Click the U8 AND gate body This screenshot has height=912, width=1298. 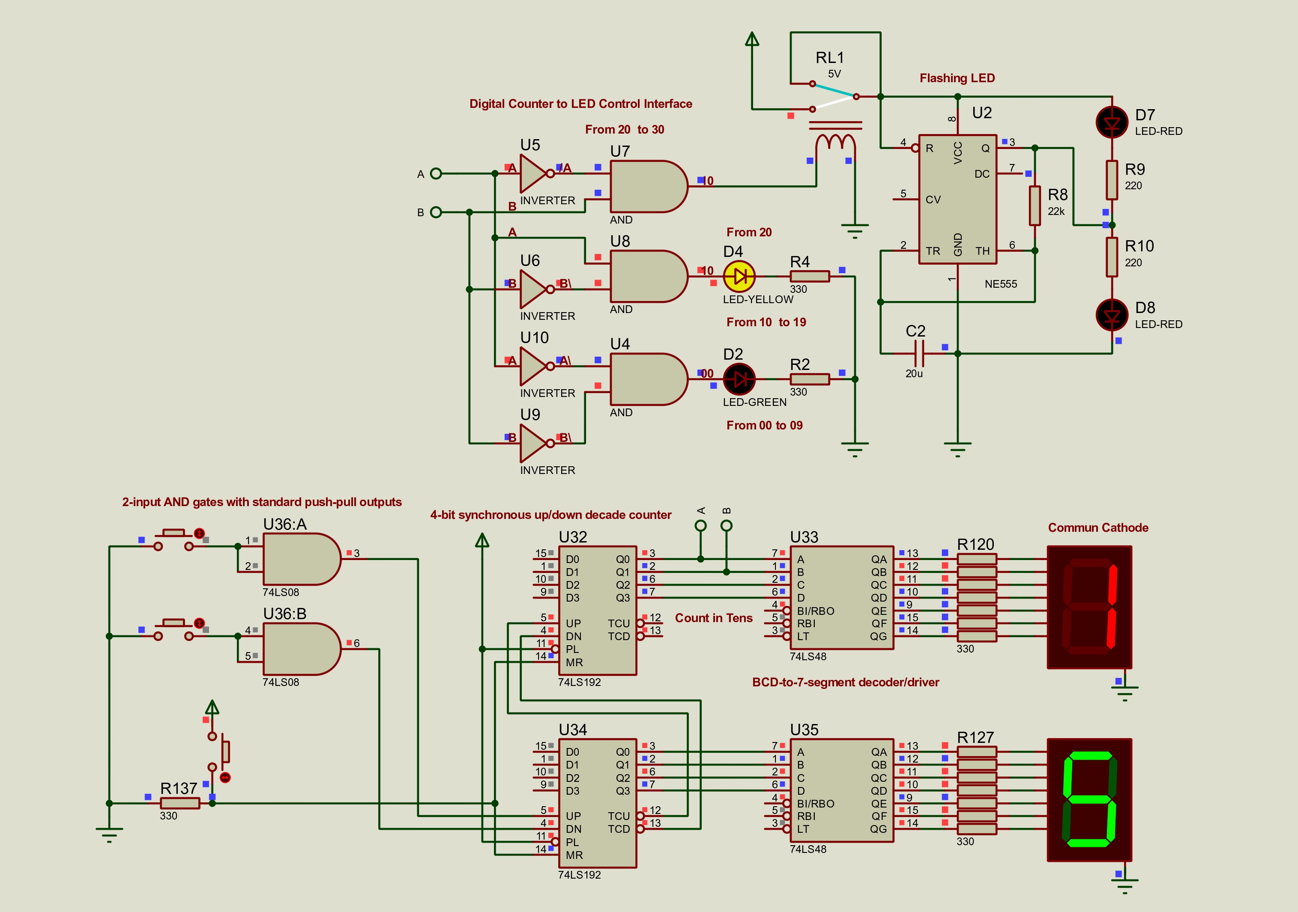649,276
